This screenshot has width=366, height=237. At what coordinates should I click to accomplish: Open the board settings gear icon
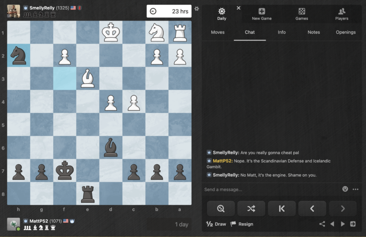coord(197,9)
